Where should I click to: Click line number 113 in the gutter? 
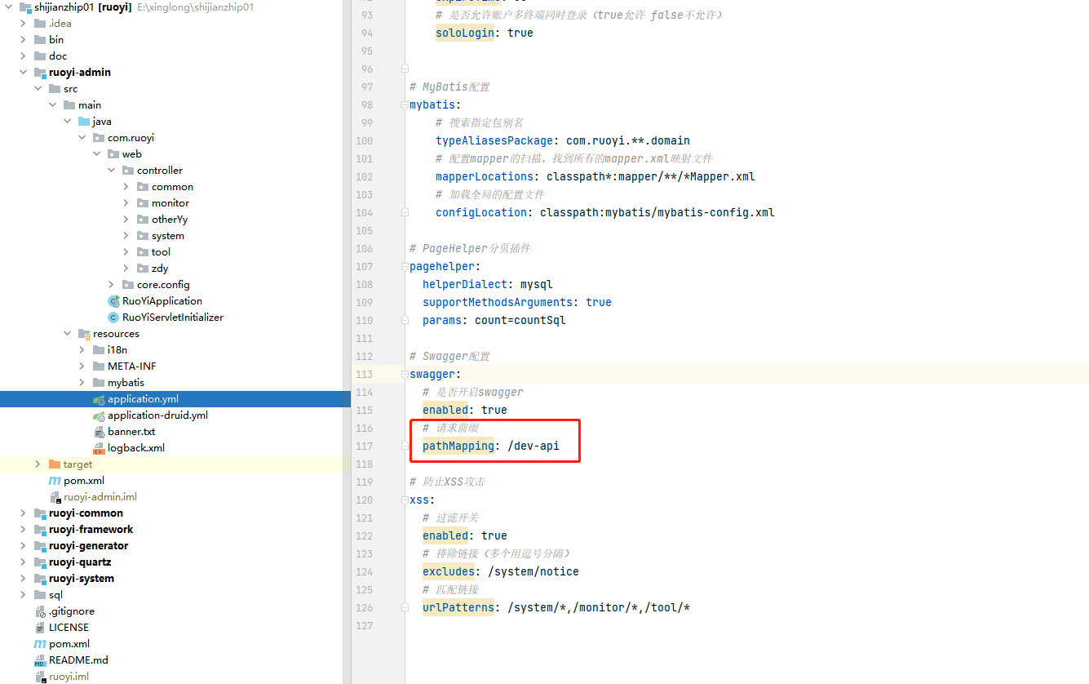(363, 374)
